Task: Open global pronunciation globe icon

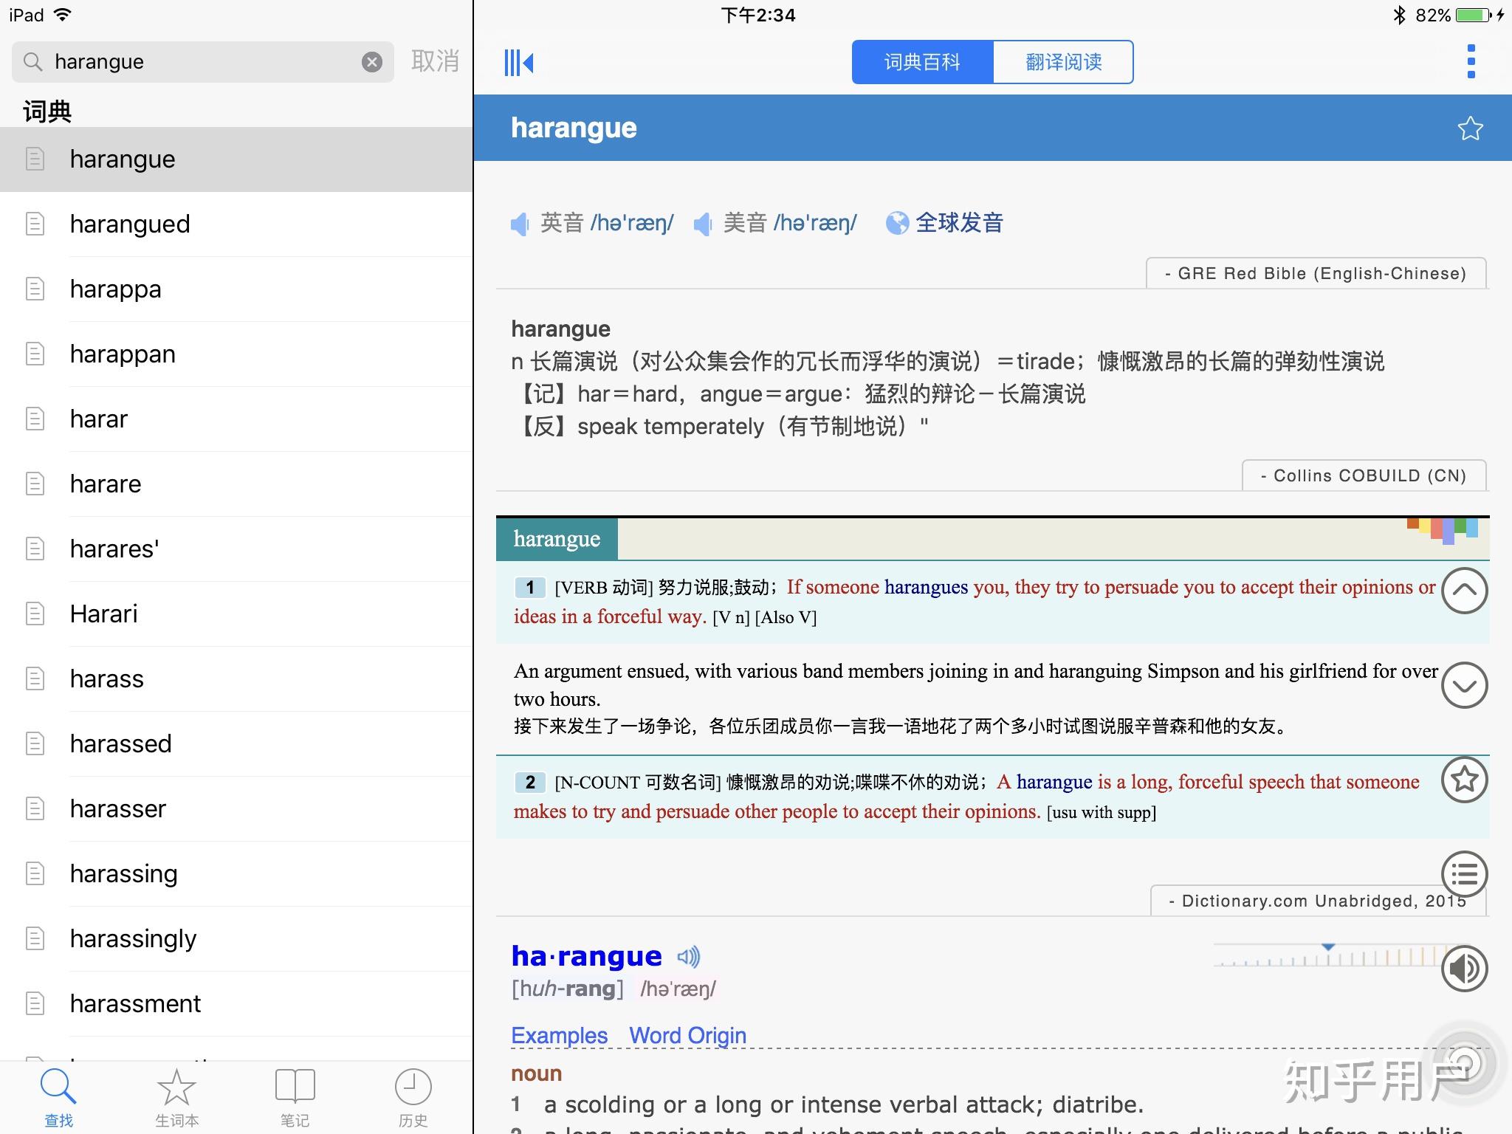Action: click(x=897, y=223)
